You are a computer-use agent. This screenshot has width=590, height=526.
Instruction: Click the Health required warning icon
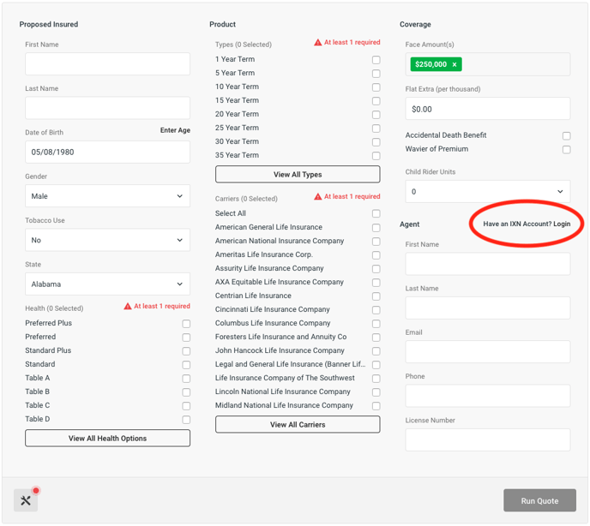pos(128,307)
